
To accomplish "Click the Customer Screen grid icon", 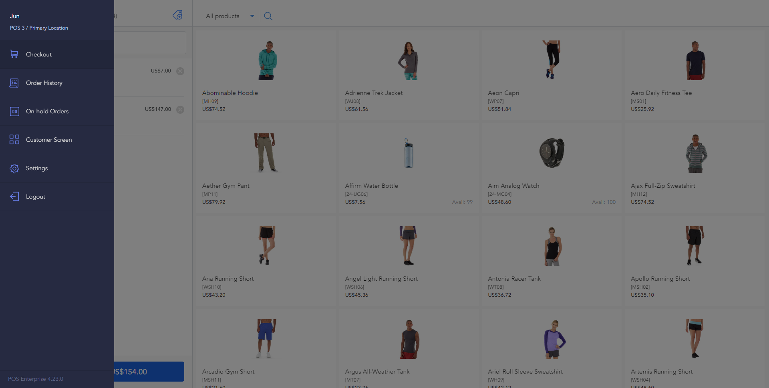I will [x=14, y=140].
